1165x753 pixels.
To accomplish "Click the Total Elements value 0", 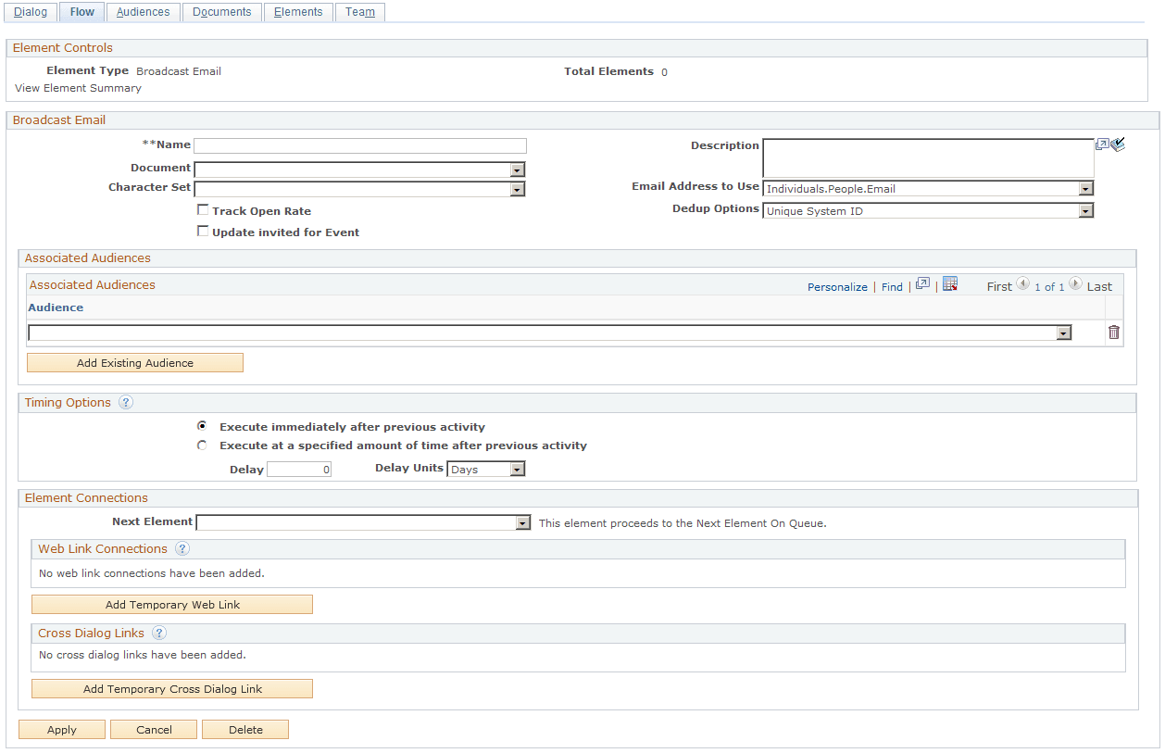I will 664,72.
